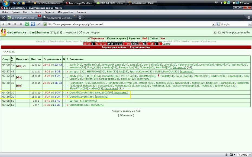Open the Вид menu
The width and height of the screenshot is (252, 157).
pos(25,12)
